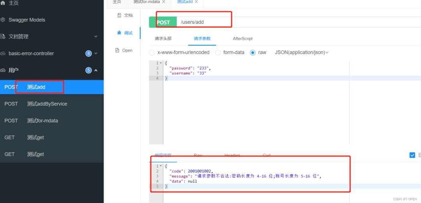Image resolution: width=421 pixels, height=203 pixels.
Task: Expand the basic-error-controller chevron
Action: [x=96, y=53]
